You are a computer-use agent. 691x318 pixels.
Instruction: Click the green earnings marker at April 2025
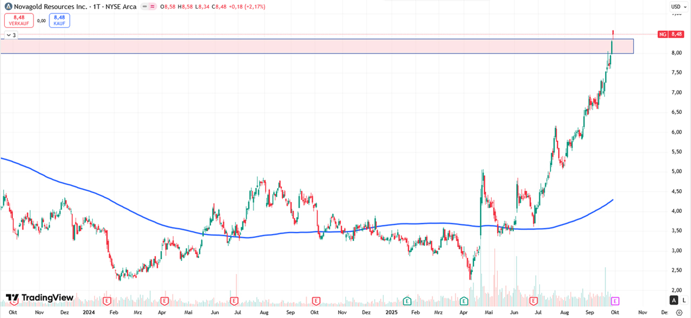coord(464,300)
